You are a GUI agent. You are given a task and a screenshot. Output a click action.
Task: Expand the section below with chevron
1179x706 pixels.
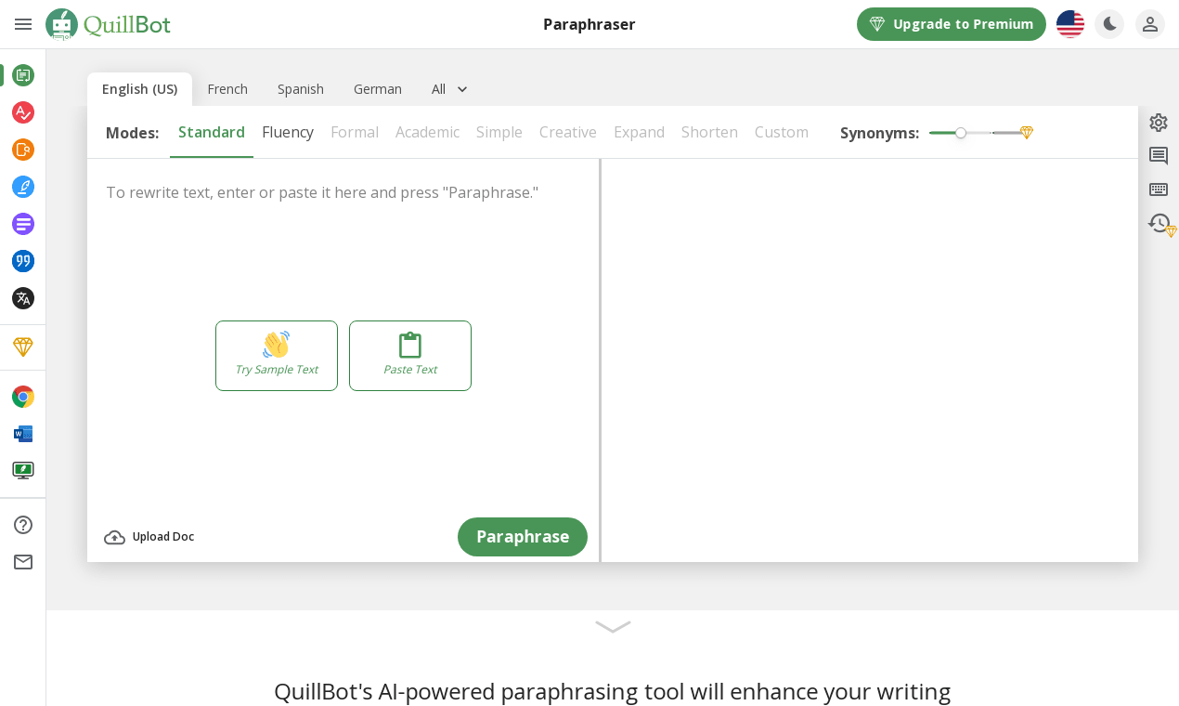613,627
